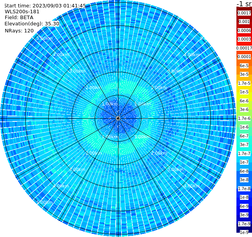Image resolution: width=252 pixels, height=237 pixels.
Task: Select the 1e-6 colorbar tick
Action: pyautogui.click(x=244, y=127)
